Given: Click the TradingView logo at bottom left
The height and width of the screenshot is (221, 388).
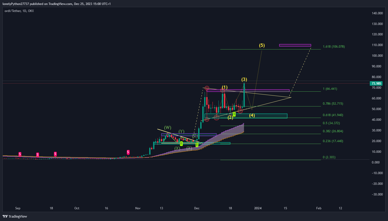Looking at the screenshot, I should pyautogui.click(x=15, y=216).
